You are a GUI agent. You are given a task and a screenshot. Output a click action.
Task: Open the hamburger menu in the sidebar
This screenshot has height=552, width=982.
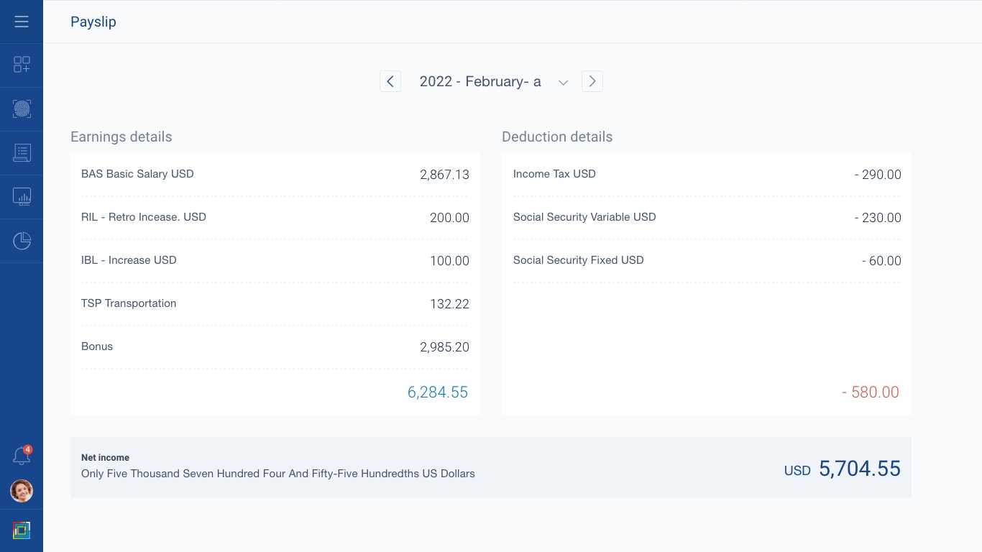pos(22,22)
